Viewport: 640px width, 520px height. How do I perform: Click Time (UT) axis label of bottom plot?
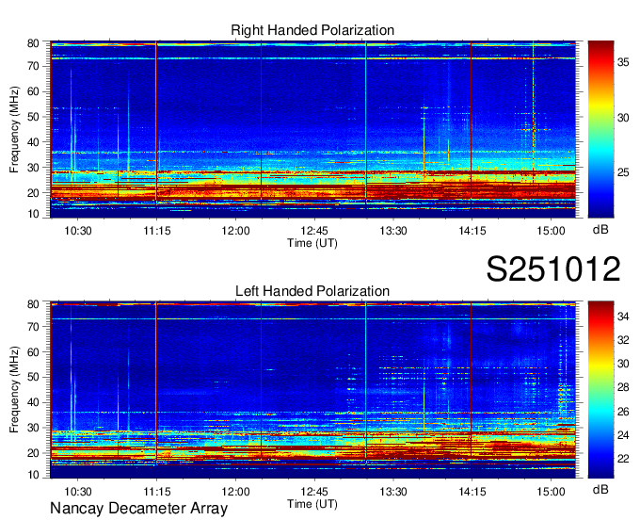[x=312, y=503]
